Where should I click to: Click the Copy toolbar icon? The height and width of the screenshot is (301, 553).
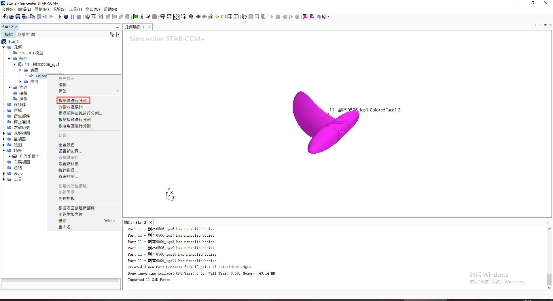33,17
